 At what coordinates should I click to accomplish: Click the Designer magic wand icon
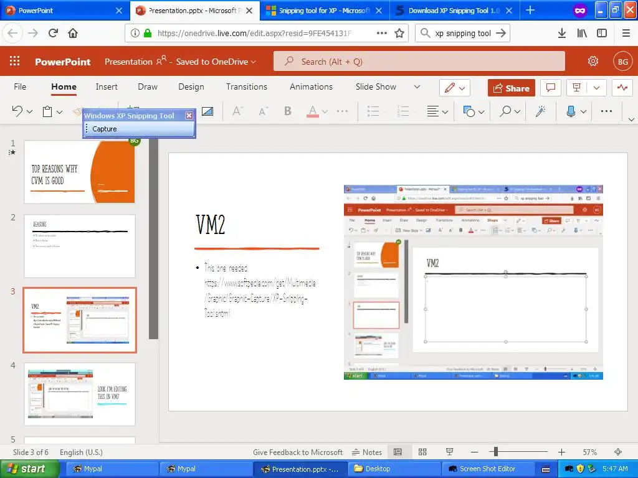[x=540, y=111]
